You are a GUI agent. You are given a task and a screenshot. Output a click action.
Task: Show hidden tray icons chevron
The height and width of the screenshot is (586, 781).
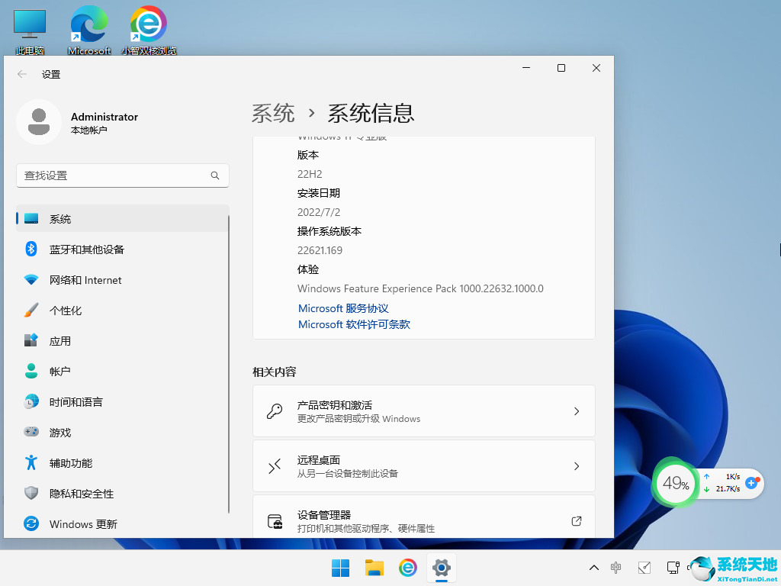pos(594,568)
